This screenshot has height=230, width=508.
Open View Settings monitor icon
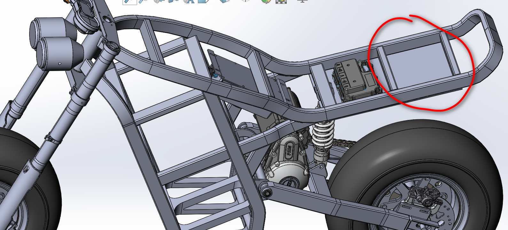[x=302, y=1]
